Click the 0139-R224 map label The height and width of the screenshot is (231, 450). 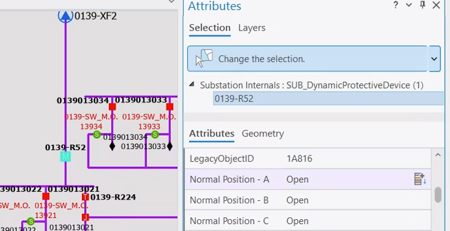tap(113, 197)
